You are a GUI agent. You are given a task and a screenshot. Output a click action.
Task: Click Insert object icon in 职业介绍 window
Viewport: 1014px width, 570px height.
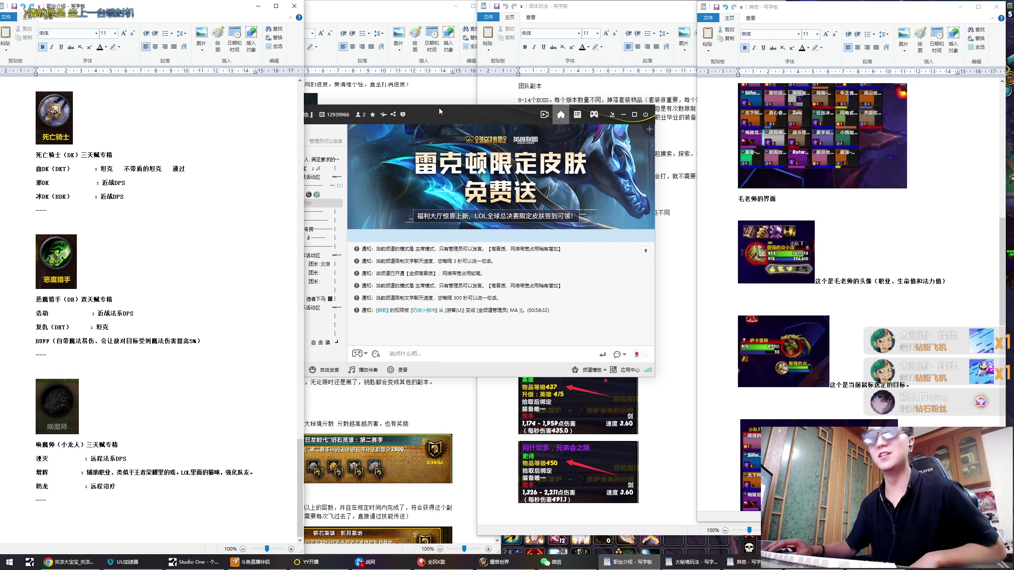(x=251, y=38)
